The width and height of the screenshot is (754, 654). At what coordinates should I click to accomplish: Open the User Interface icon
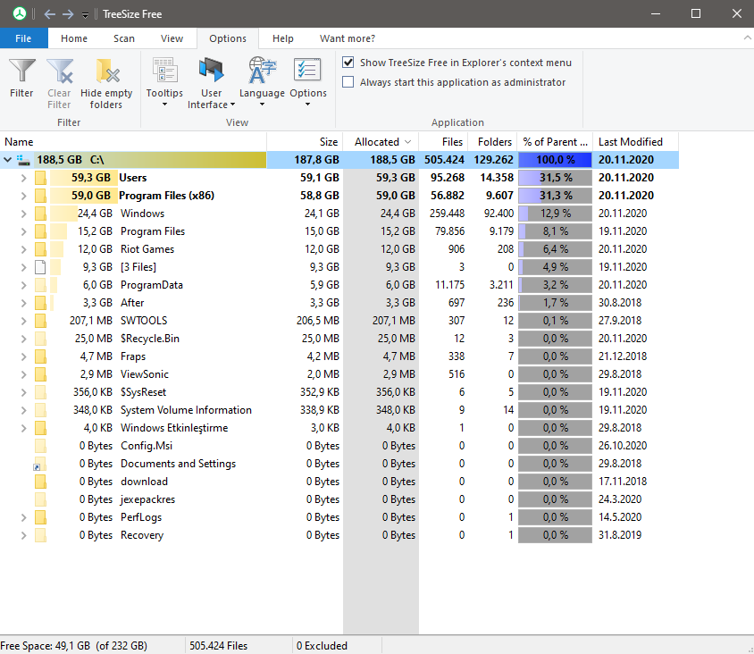[212, 71]
